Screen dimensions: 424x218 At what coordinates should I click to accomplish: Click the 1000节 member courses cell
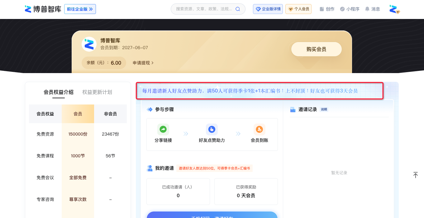coord(78,156)
